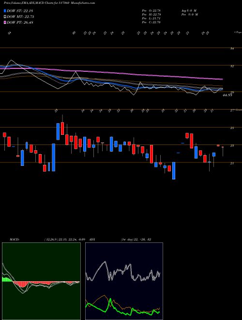The width and height of the screenshot is (242, 320).
Task: Click the 'Pre H: 22.78' high value
Action: [151, 15]
